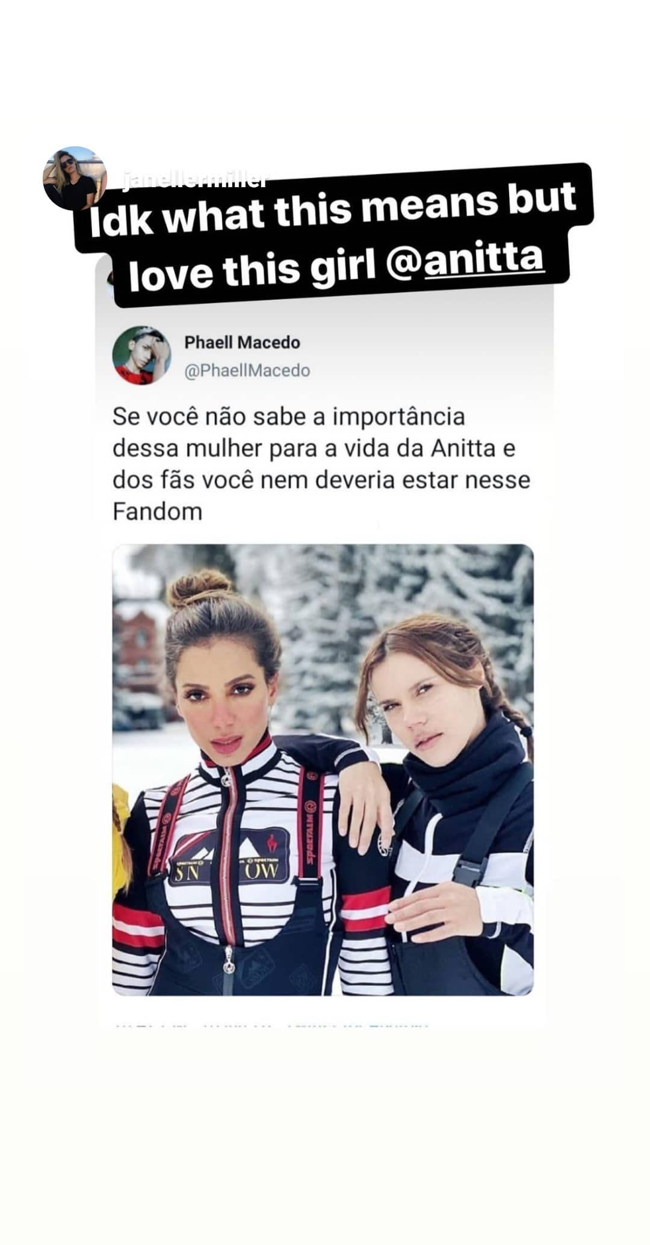650x1245 pixels.
Task: Tap the Portuguese tweet text
Action: 321,465
